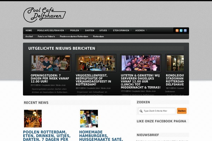Screen dimensions: 212x141
Task: Click the Openingstijden article thumbnail
Action: pos(51,63)
